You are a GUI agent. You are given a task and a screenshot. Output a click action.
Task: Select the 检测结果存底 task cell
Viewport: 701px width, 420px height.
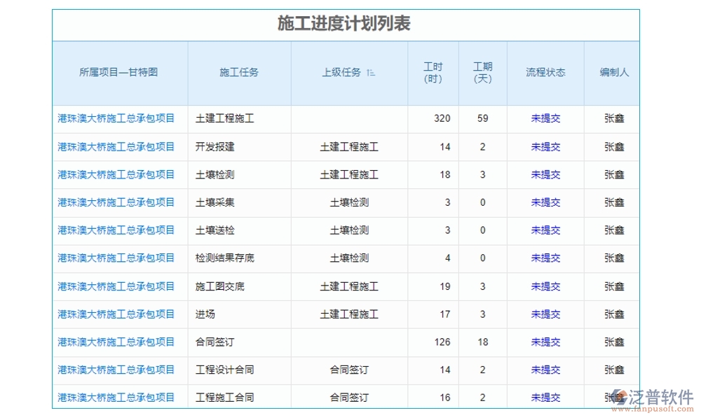pyautogui.click(x=224, y=258)
